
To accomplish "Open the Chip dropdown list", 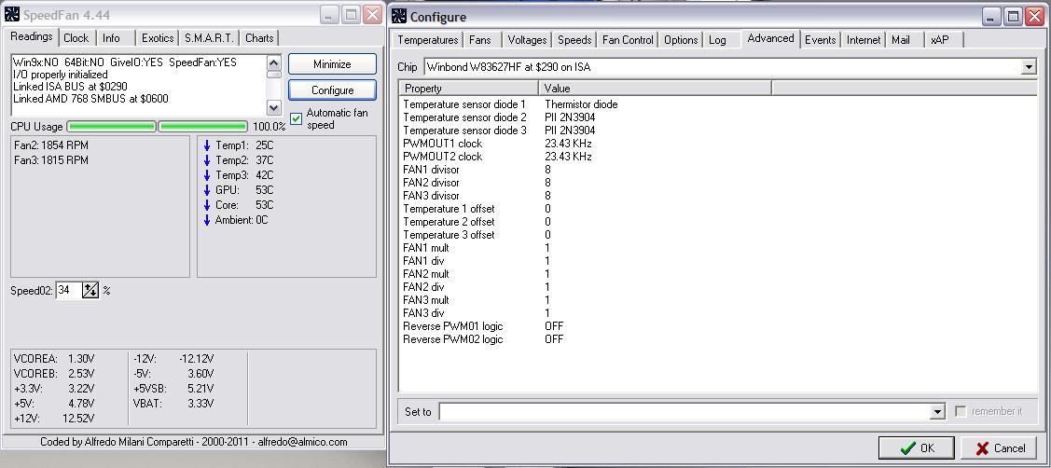I will tap(1029, 67).
